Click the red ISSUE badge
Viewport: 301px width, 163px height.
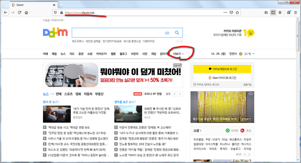[138, 94]
